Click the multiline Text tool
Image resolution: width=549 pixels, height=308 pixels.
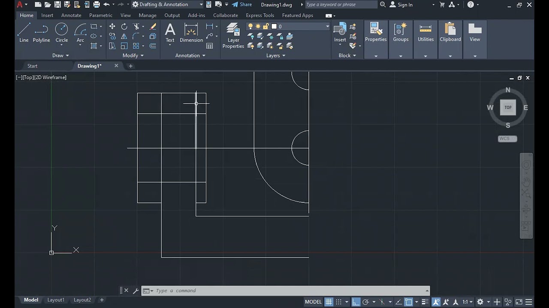(x=170, y=33)
